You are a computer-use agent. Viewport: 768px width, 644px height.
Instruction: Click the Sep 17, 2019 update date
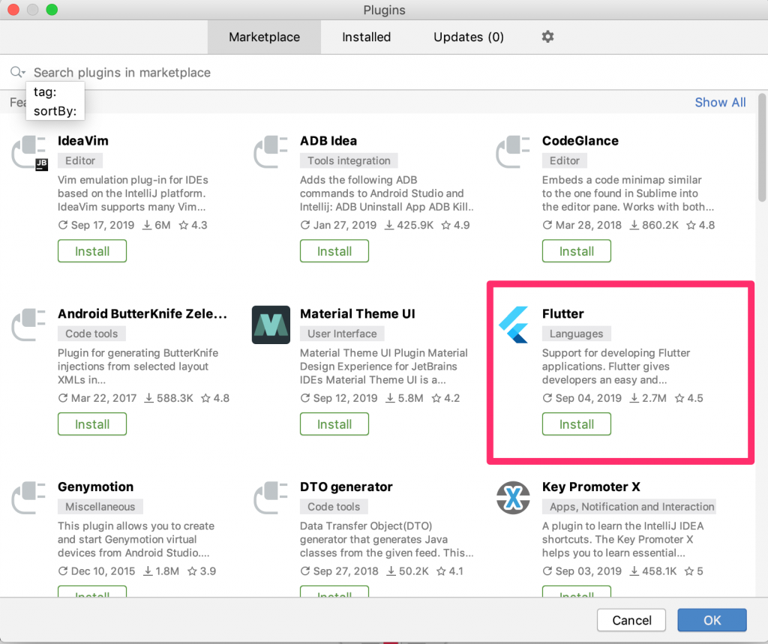click(96, 225)
